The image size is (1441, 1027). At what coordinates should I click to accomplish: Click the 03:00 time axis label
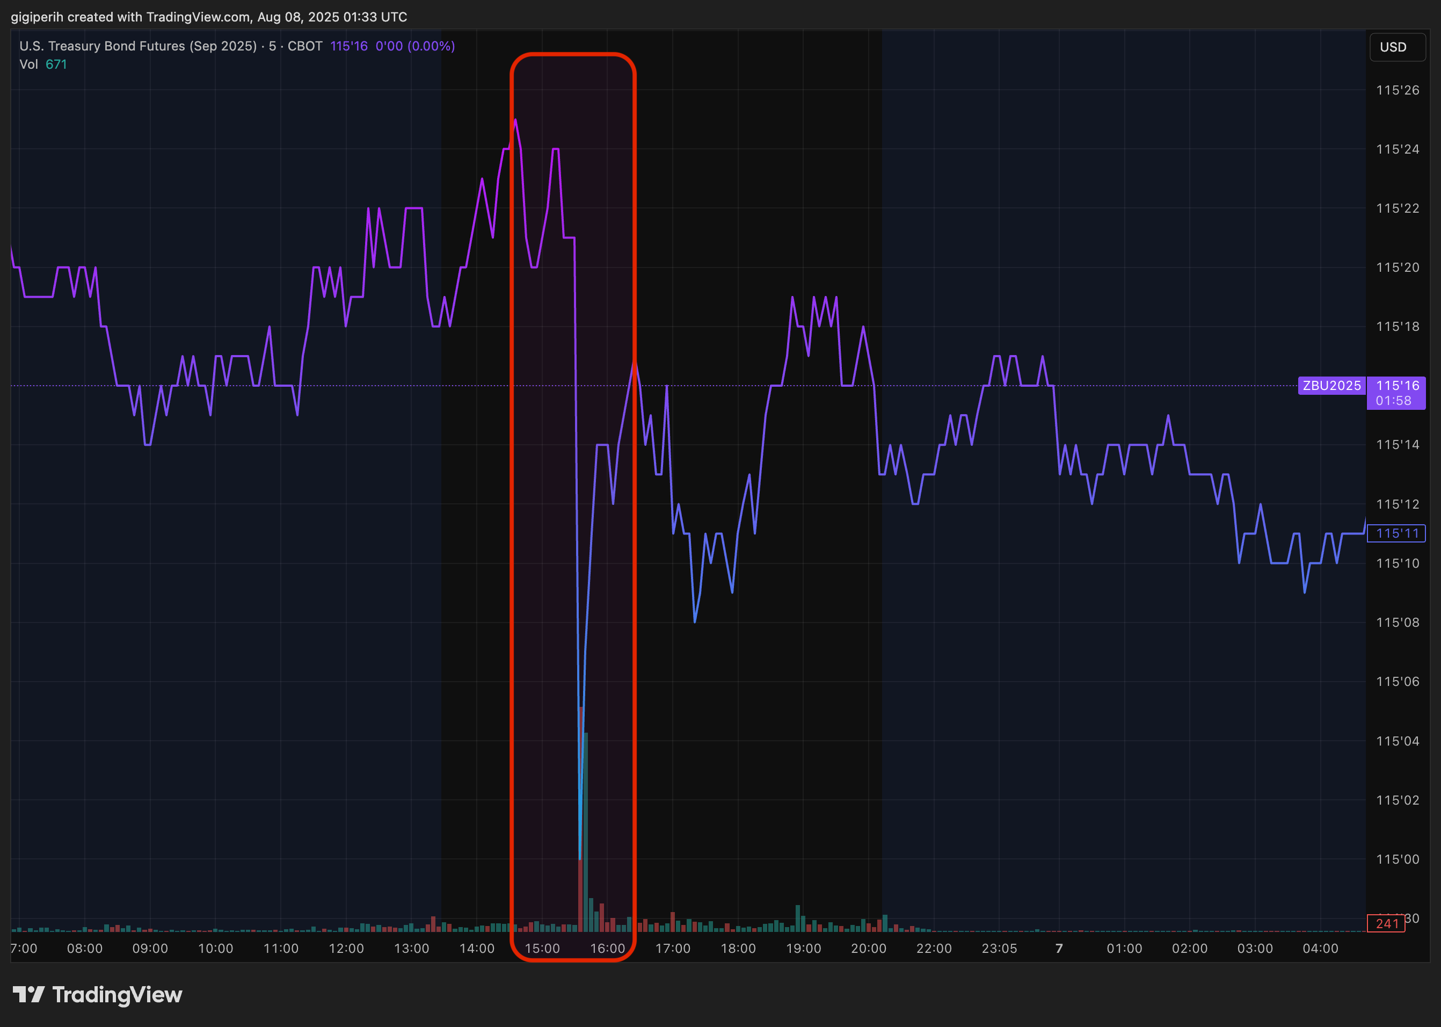pos(1255,949)
